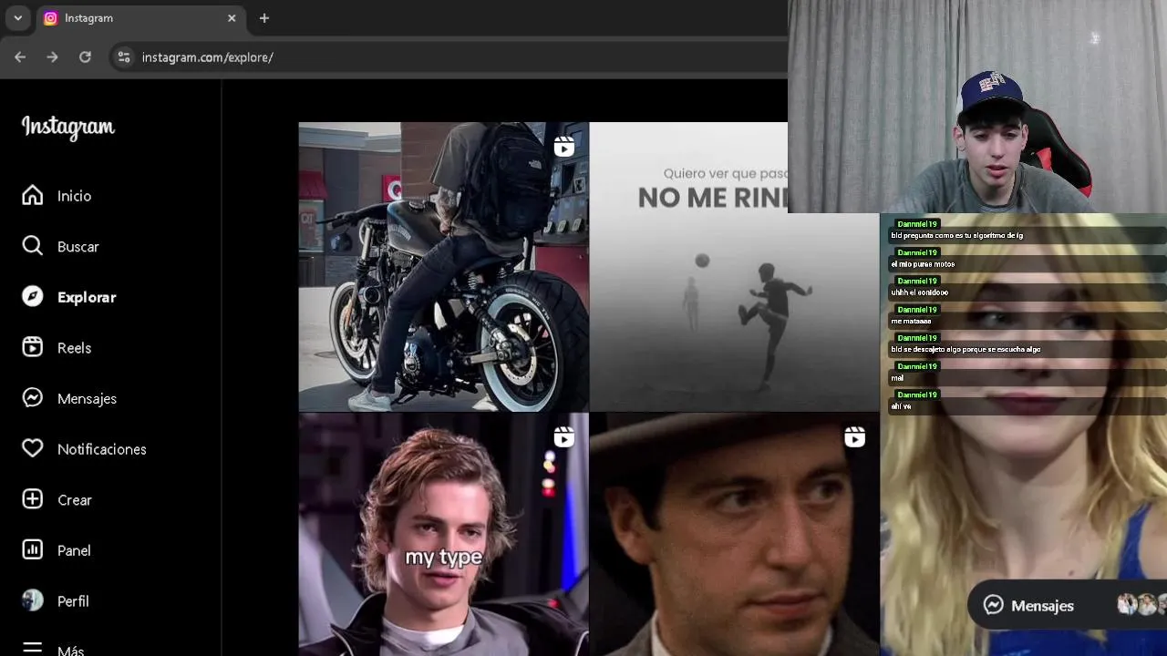This screenshot has width=1167, height=656.
Task: Open the Mensajes label in sidebar
Action: coord(87,398)
